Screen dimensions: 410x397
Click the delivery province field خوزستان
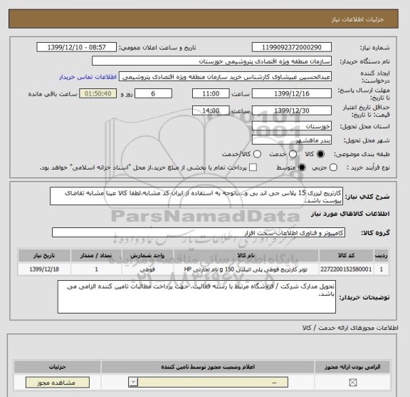click(292, 126)
